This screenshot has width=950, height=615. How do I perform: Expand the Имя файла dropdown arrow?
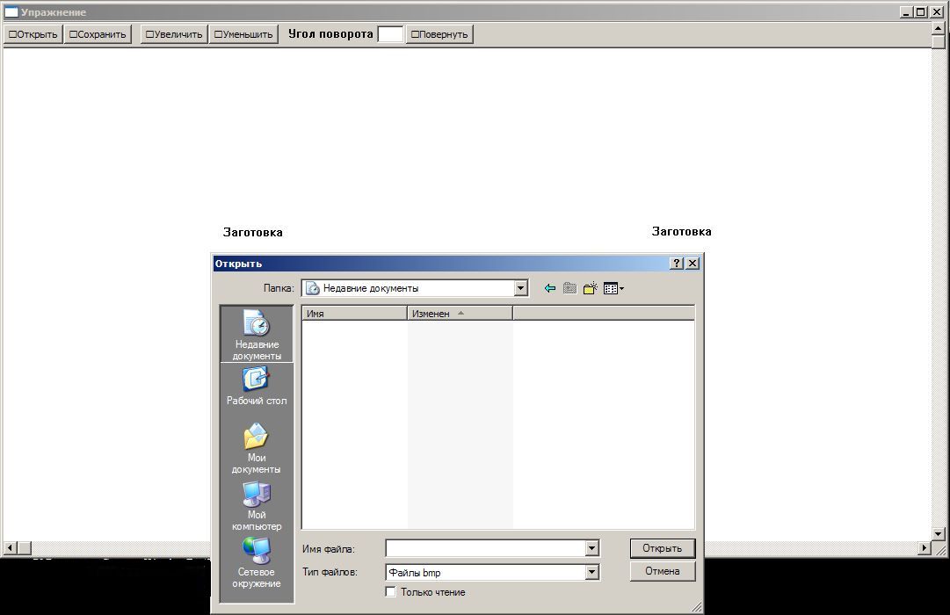[x=591, y=549]
